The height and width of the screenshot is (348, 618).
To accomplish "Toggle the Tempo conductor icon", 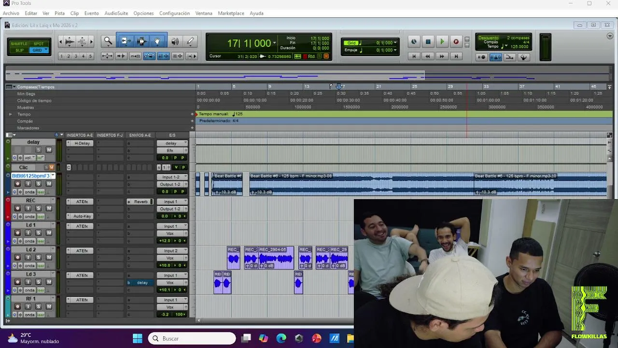I will (523, 57).
